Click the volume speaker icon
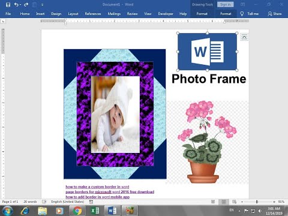 click(x=260, y=211)
